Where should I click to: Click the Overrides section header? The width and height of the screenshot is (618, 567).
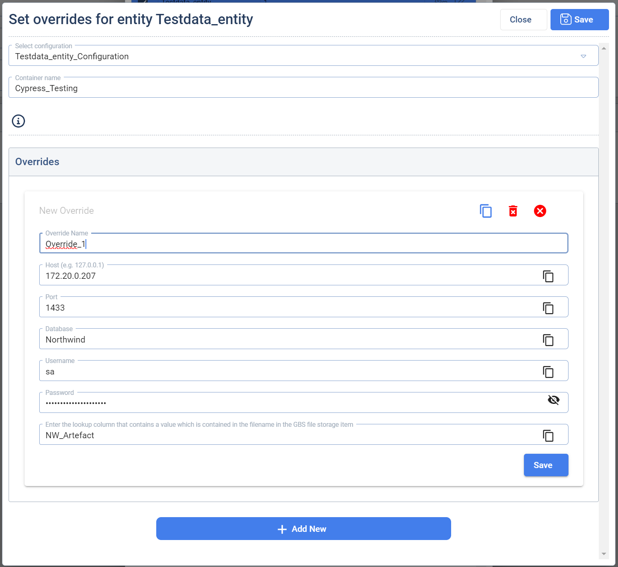[x=303, y=162]
